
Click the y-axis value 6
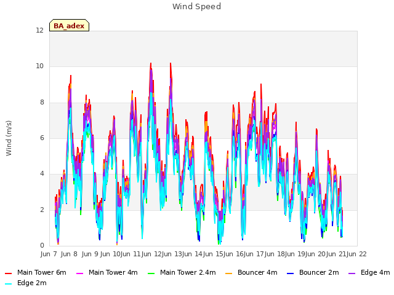[x=42, y=138]
